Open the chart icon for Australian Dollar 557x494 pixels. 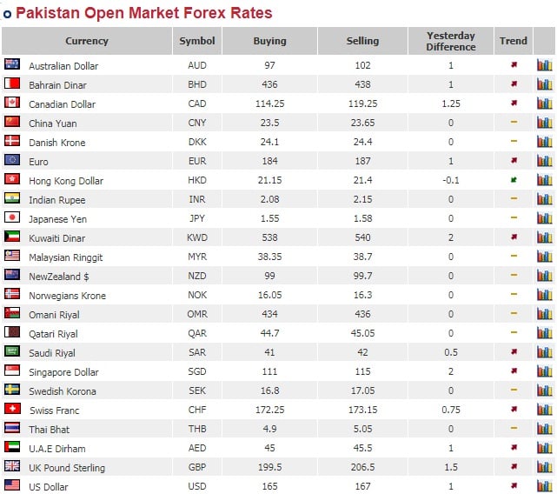click(x=545, y=65)
